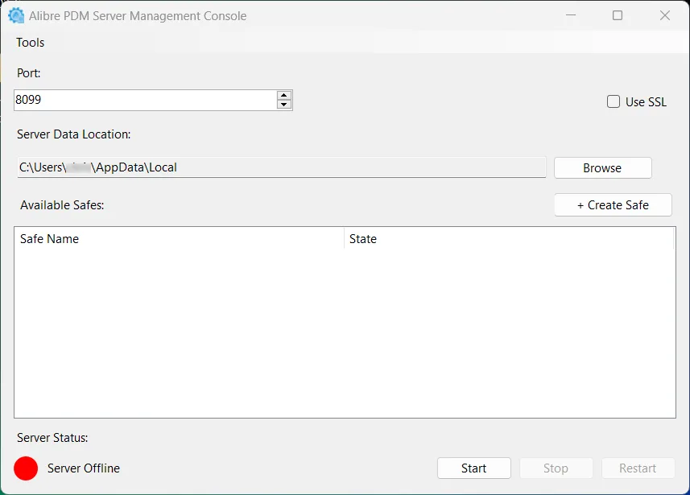Enable the Use SSL checkbox
Screen dimensions: 690x495
tap(614, 101)
